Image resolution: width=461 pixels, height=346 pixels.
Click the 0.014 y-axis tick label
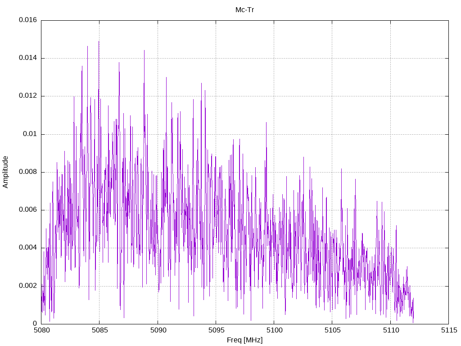[x=28, y=58]
